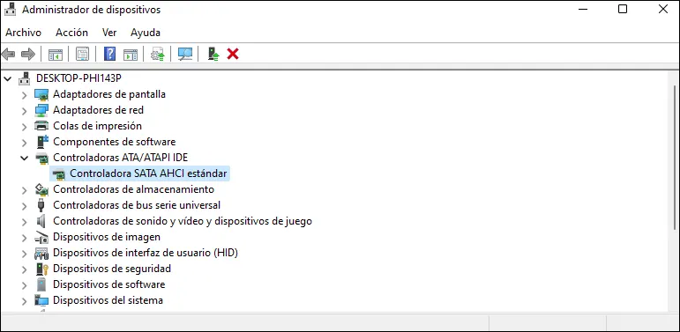Click the Adaptadores de red network icon

pyautogui.click(x=41, y=110)
